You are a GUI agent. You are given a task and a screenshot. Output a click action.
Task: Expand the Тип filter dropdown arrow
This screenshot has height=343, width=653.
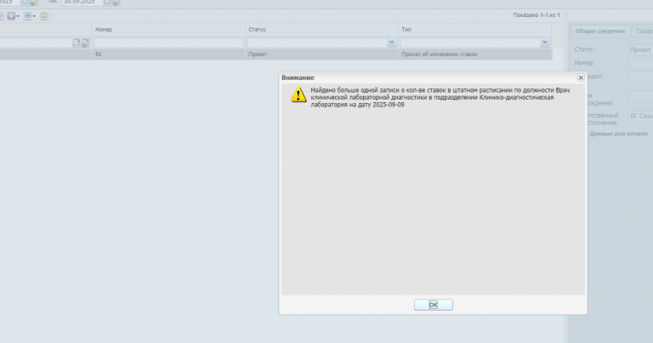[545, 42]
